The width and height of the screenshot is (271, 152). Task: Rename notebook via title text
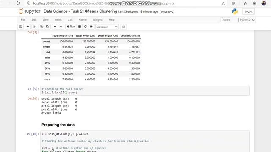coord(80,11)
